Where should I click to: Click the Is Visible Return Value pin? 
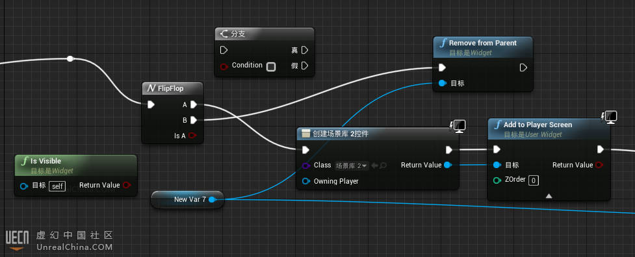[x=126, y=185]
